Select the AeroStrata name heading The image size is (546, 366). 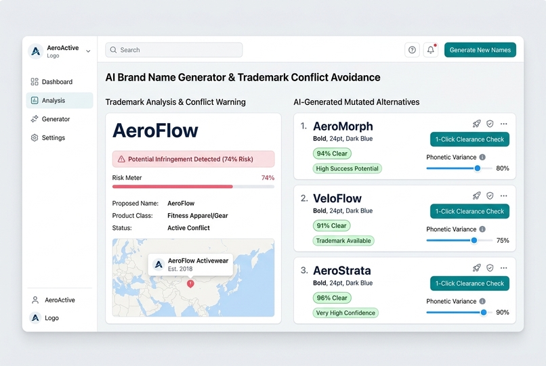pyautogui.click(x=342, y=271)
